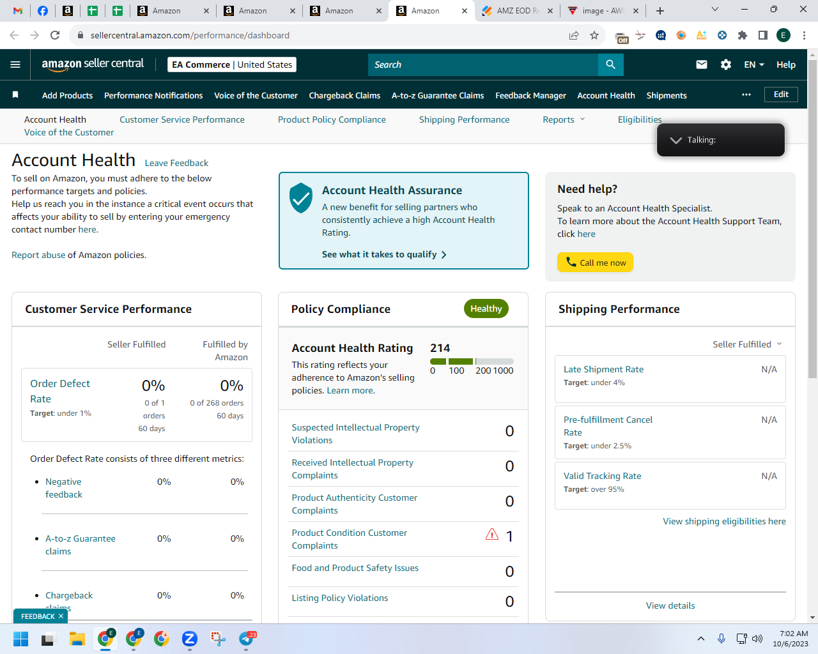This screenshot has width=818, height=654.
Task: Go back with the browser back arrow
Action: coord(14,35)
